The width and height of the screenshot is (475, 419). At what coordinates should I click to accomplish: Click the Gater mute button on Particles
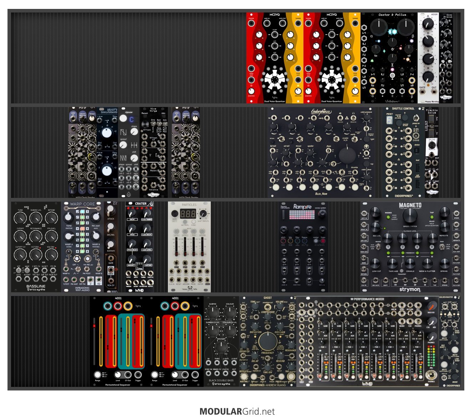(x=177, y=231)
